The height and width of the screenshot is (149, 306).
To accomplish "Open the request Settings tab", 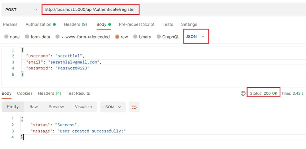I will click(x=189, y=24).
